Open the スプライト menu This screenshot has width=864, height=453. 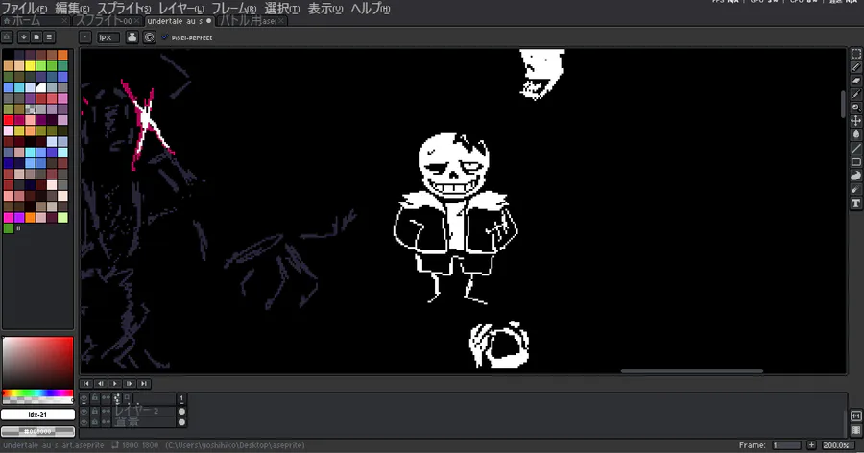[x=124, y=9]
